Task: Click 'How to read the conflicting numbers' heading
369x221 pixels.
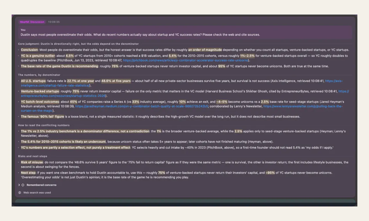Action: click(44, 125)
